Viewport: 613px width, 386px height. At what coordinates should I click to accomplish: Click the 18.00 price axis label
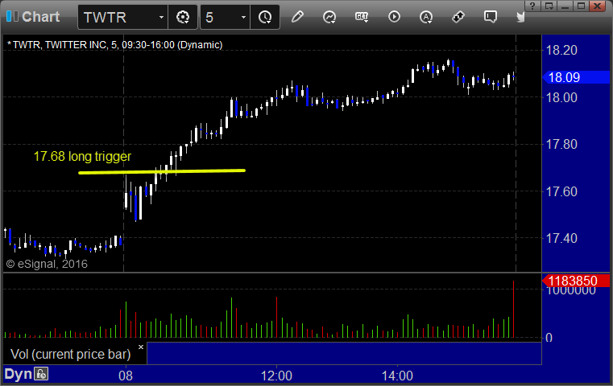point(561,97)
